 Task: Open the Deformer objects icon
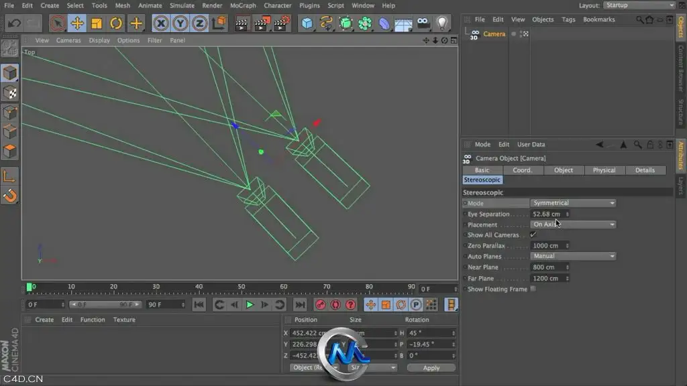point(384,23)
